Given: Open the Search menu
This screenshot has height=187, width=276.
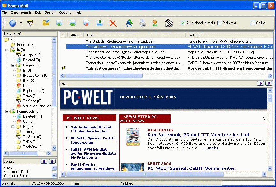Looking at the screenshot, I should point(50,12).
